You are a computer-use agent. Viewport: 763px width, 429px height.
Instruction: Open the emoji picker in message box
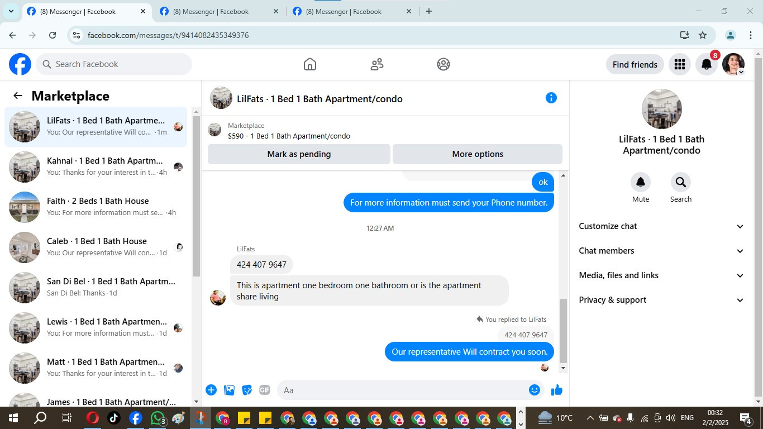(x=535, y=390)
